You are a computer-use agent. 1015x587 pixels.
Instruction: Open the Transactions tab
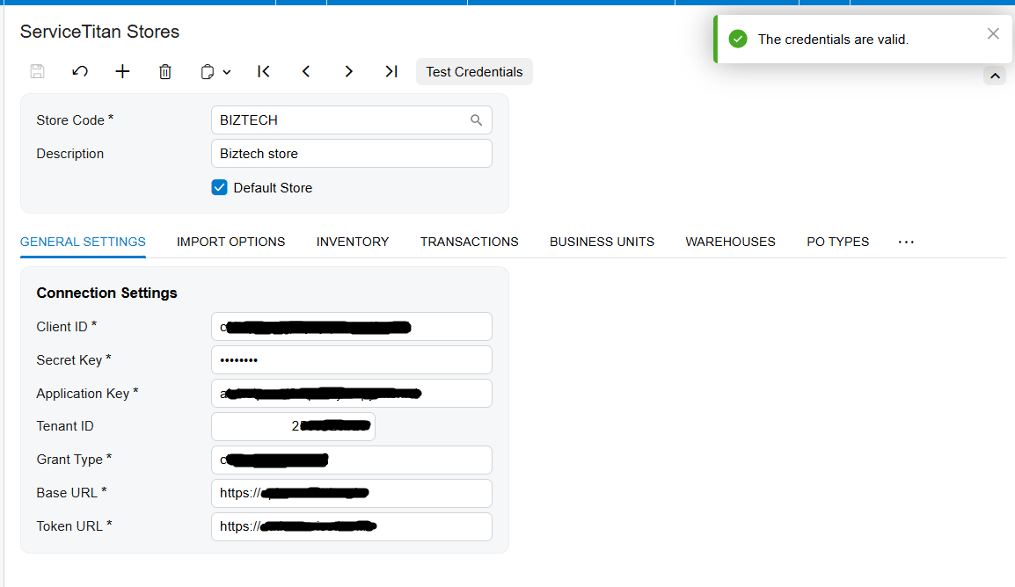pos(470,242)
